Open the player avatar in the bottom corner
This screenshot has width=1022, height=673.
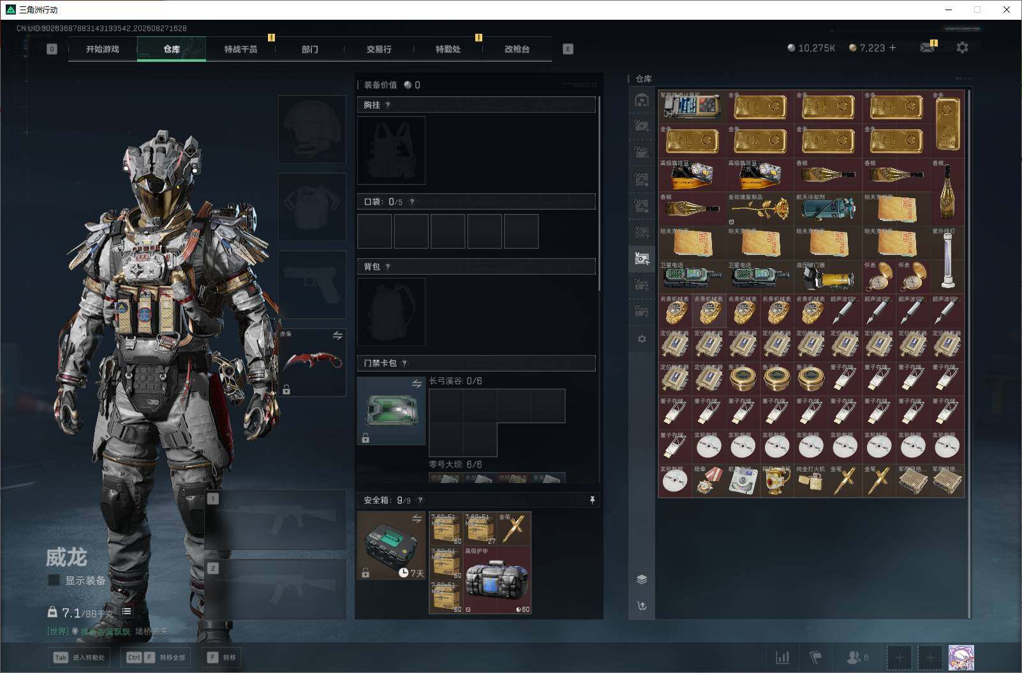(x=961, y=658)
